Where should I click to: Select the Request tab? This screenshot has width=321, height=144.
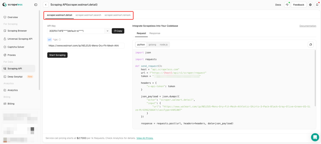141,33
